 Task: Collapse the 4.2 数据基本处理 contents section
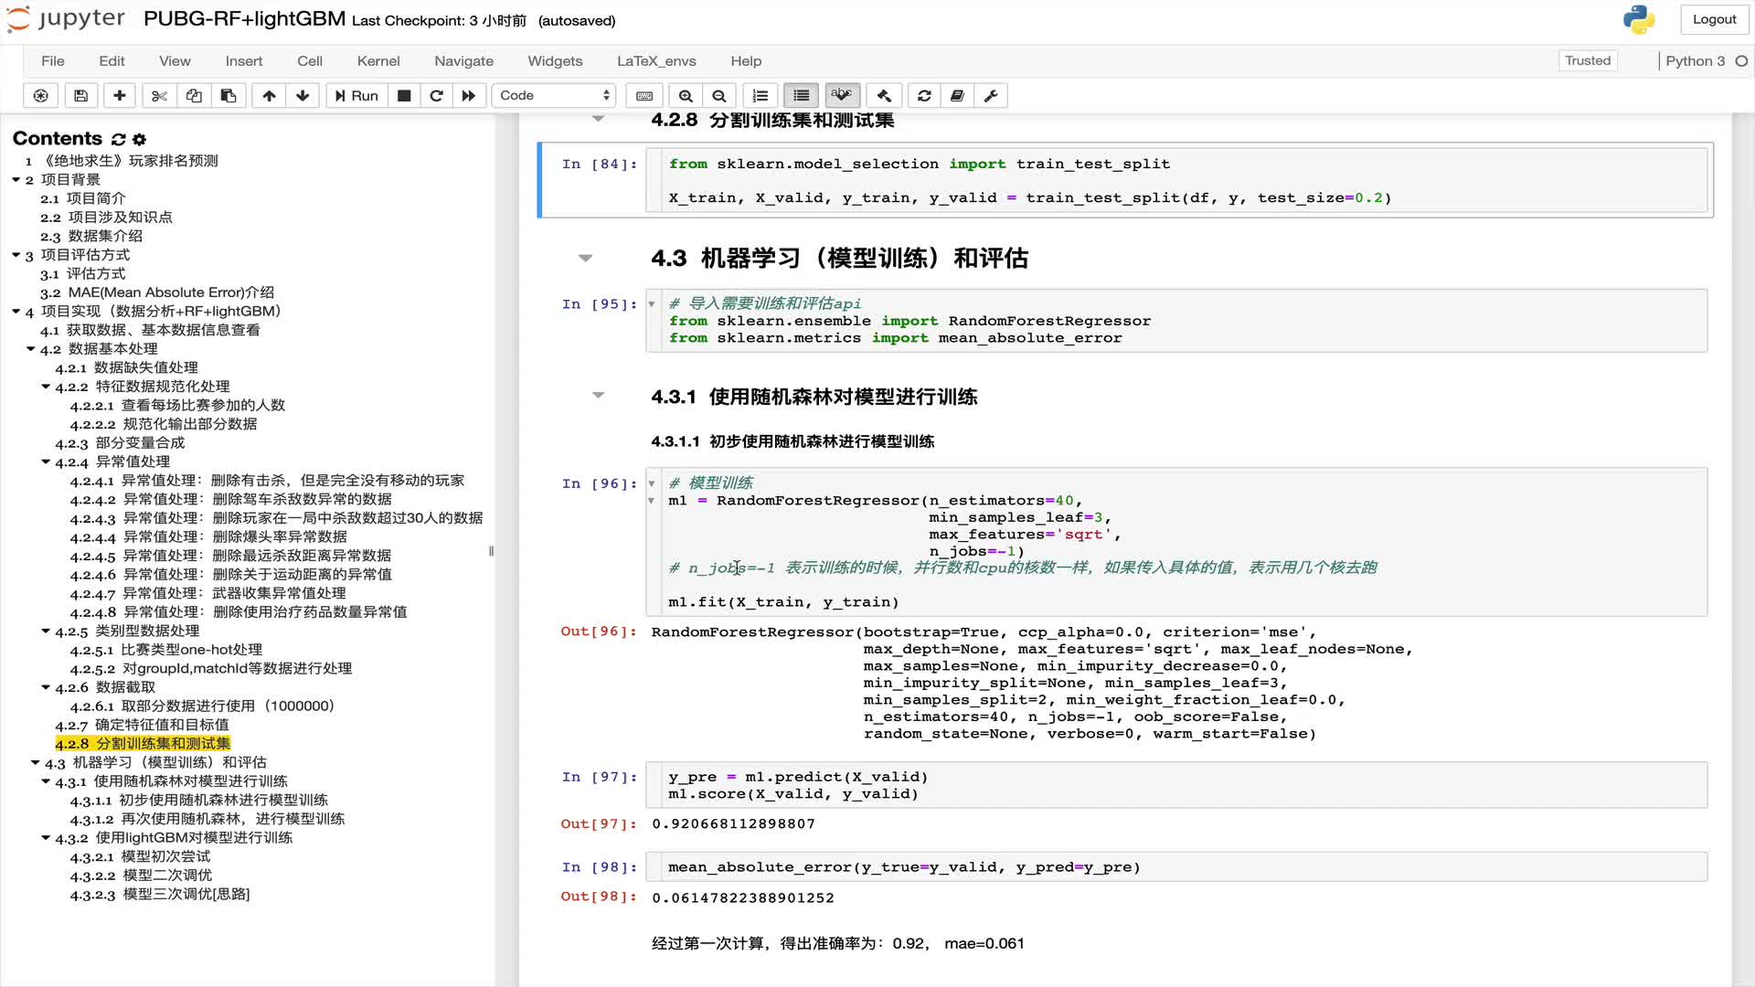[31, 349]
